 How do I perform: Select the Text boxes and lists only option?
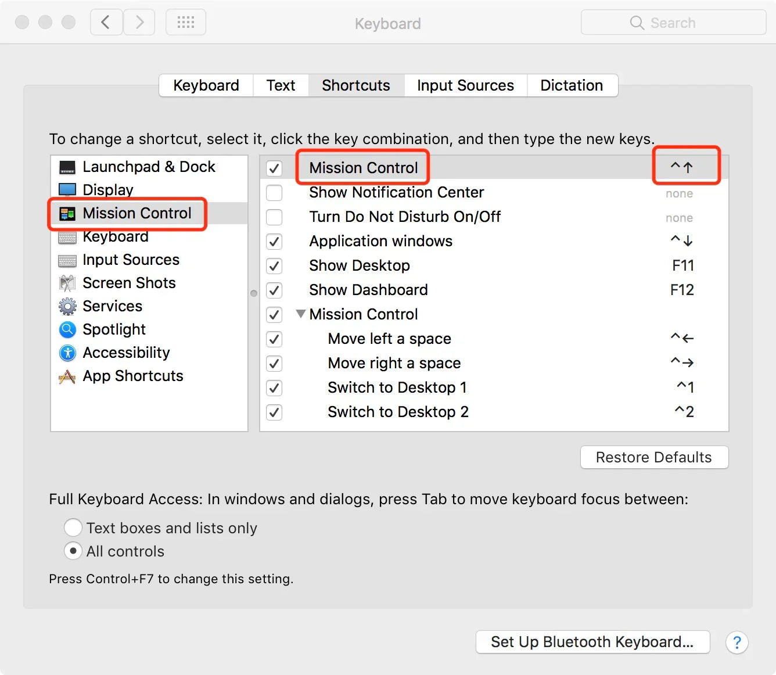pyautogui.click(x=73, y=527)
